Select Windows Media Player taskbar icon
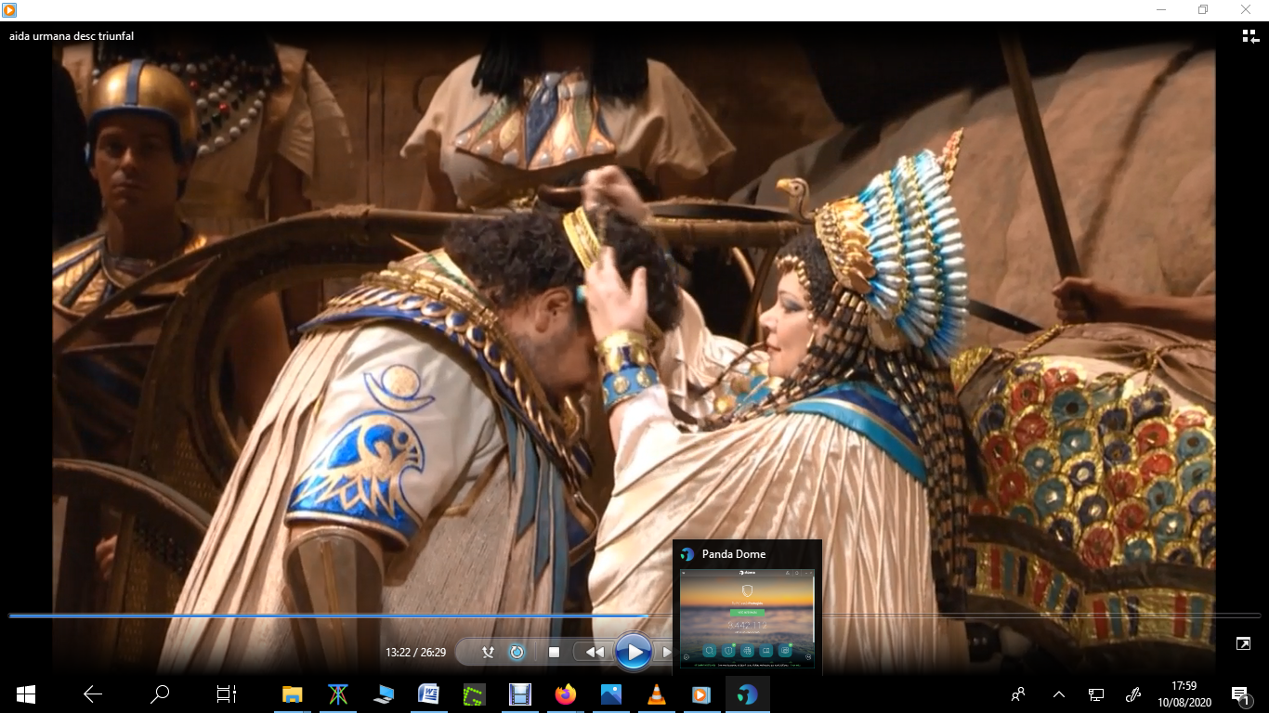 click(x=701, y=694)
